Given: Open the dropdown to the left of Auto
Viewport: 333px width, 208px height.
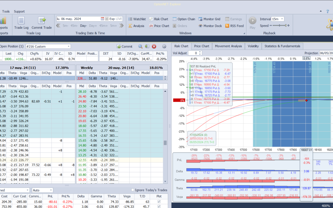Looking at the screenshot, I should pos(28,190).
